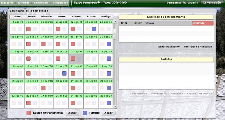Open match icon on 23 ago'08
The height and width of the screenshot is (120, 225).
pos(94,29)
